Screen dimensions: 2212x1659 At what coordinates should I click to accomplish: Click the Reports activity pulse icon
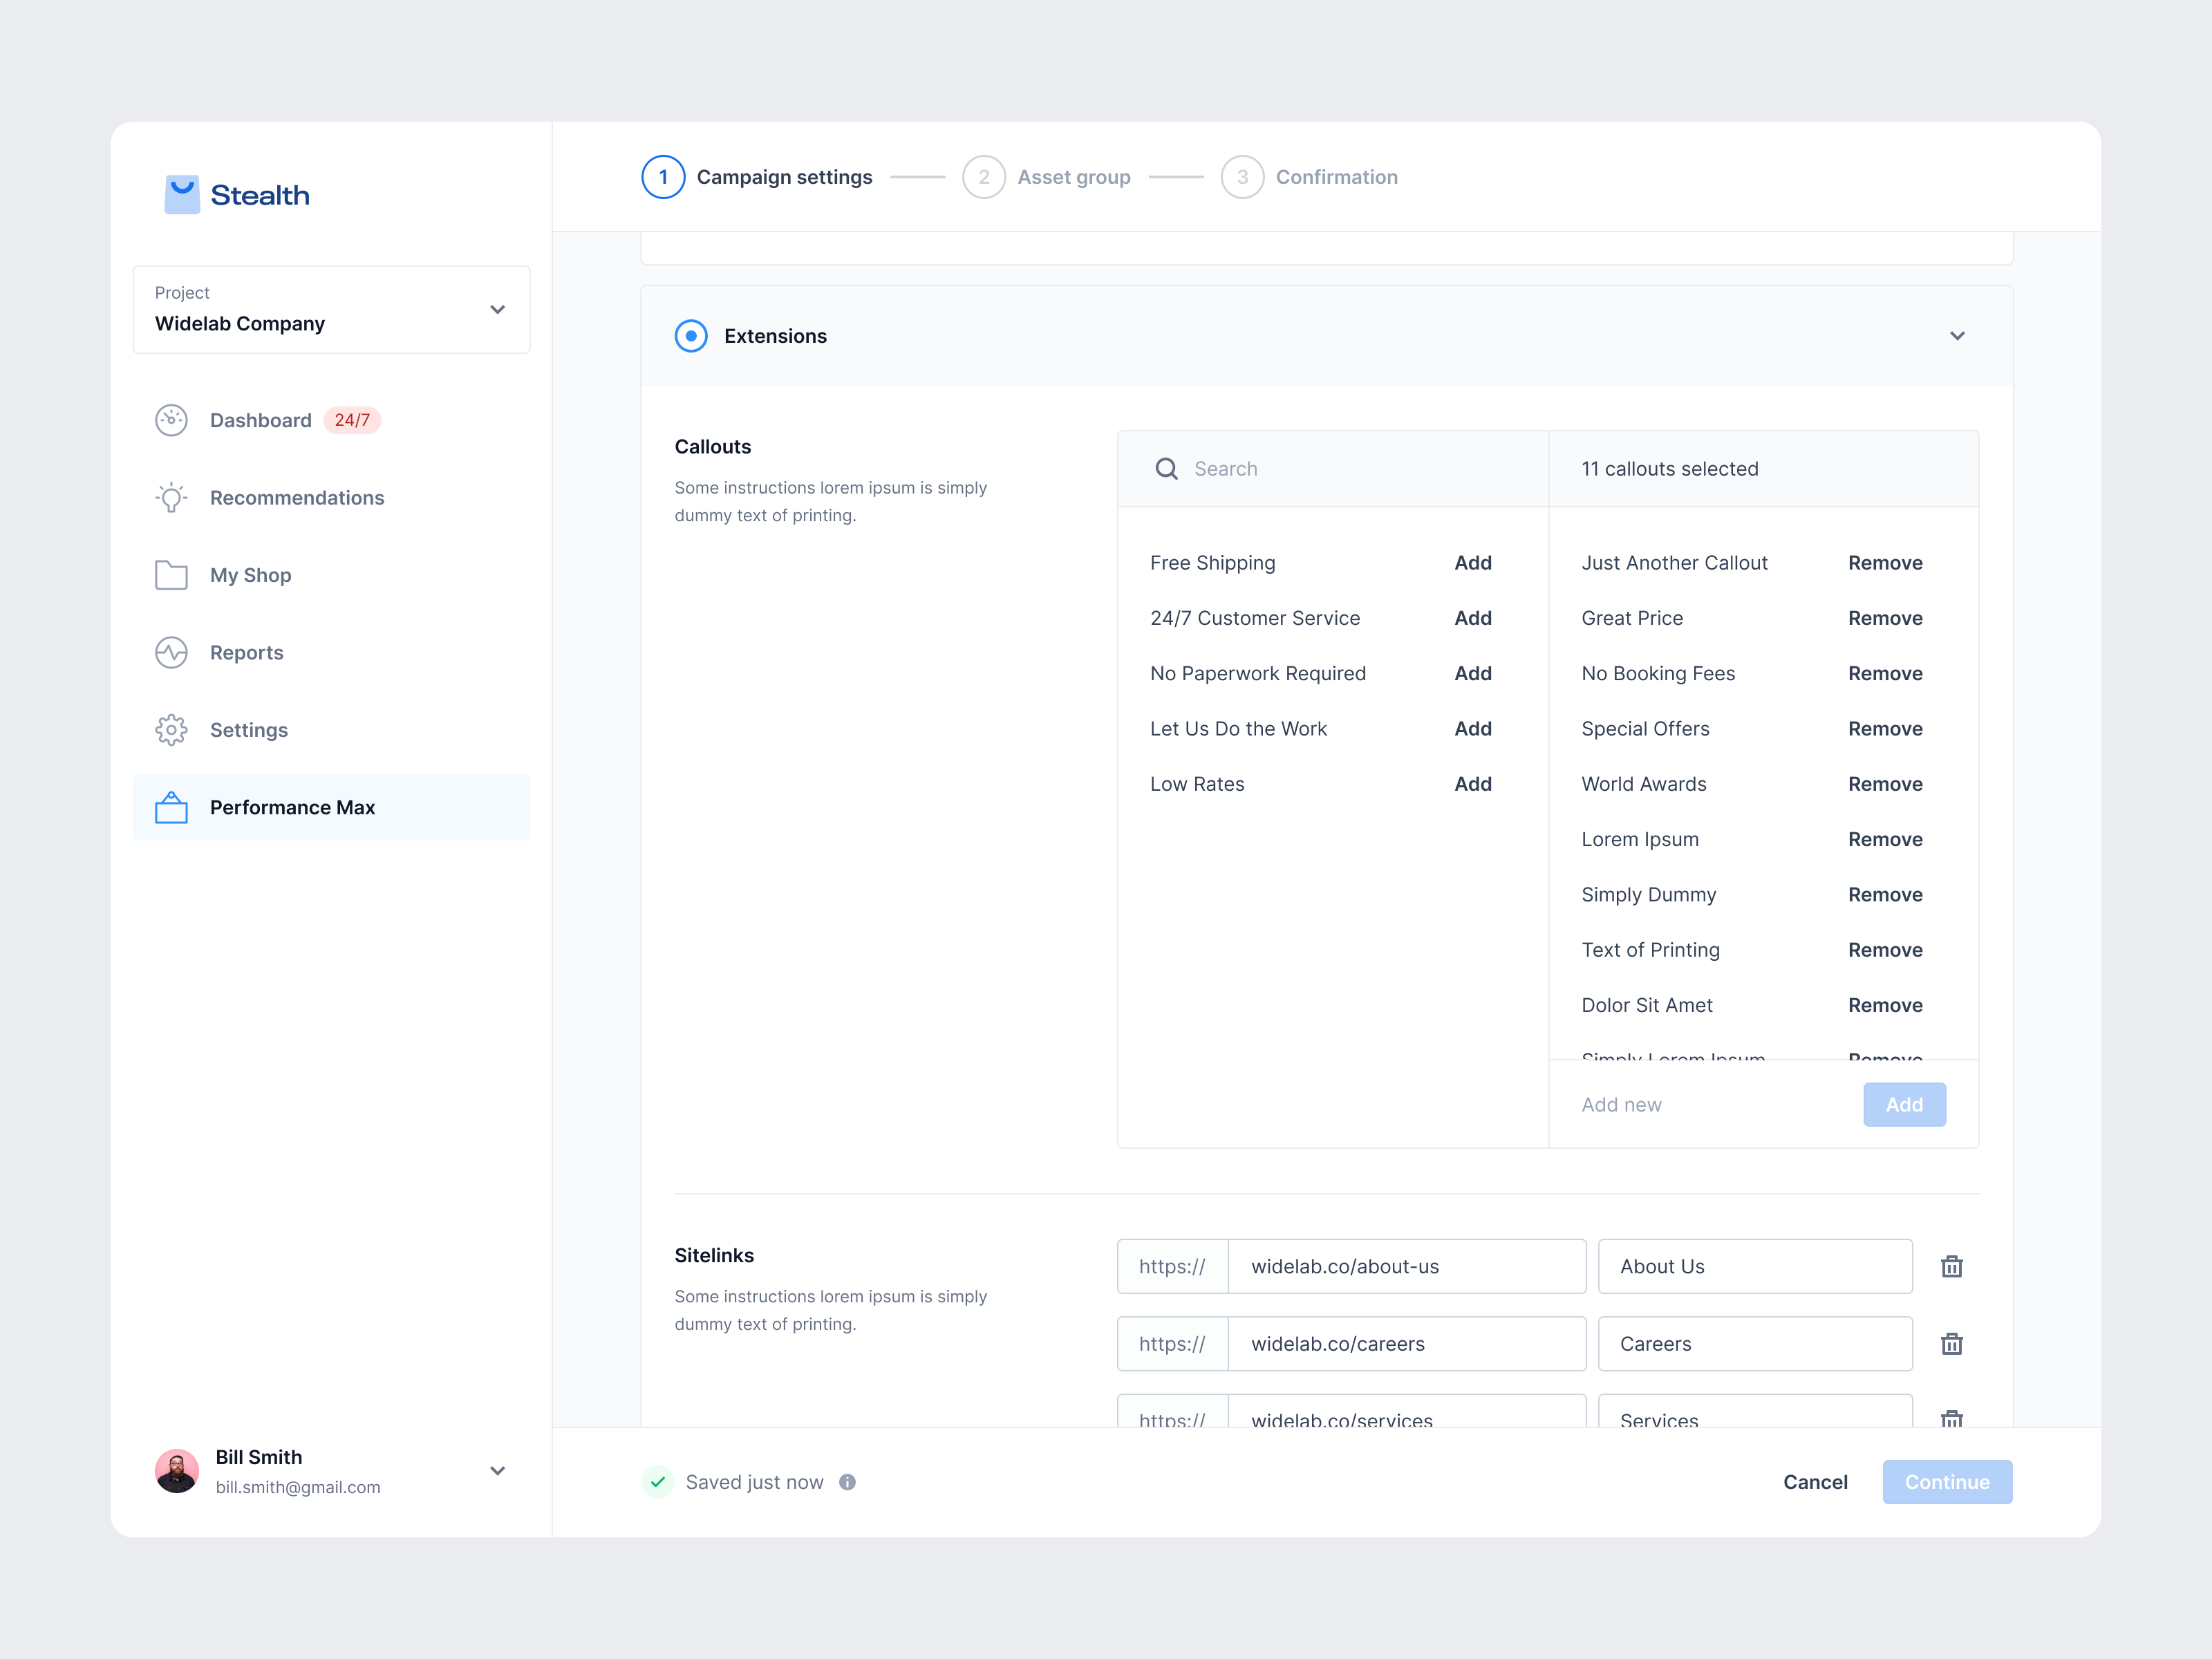tap(171, 653)
